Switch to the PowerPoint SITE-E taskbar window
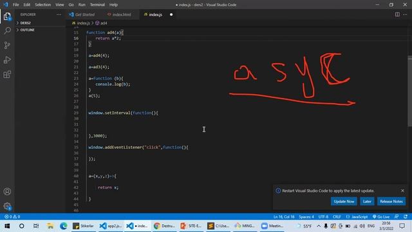 pos(191,226)
